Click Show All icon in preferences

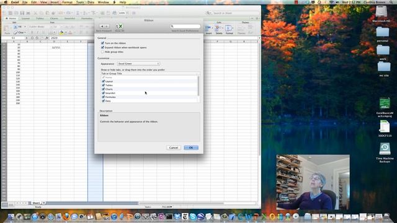[x=120, y=26]
